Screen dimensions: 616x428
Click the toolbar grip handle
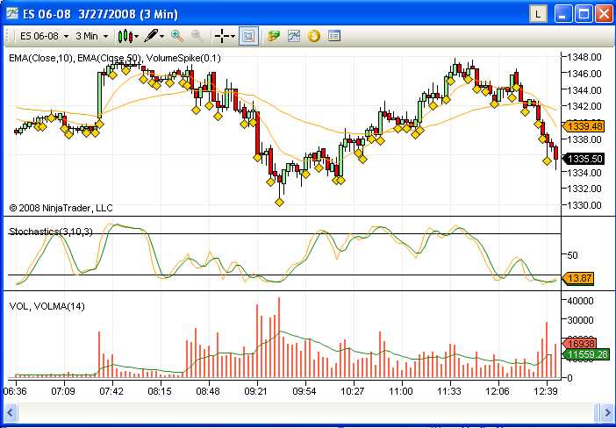pyautogui.click(x=8, y=37)
